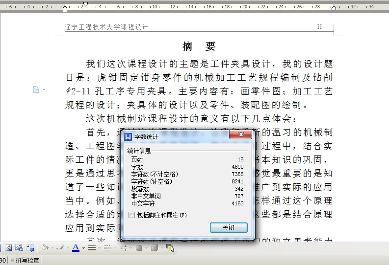Click the 关闭 button in dialog
Screen dimensions: 389x265
pyautogui.click(x=229, y=227)
